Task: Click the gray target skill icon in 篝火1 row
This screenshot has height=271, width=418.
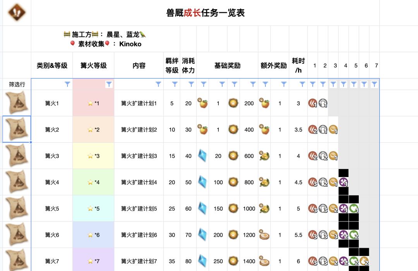Action: pos(323,103)
